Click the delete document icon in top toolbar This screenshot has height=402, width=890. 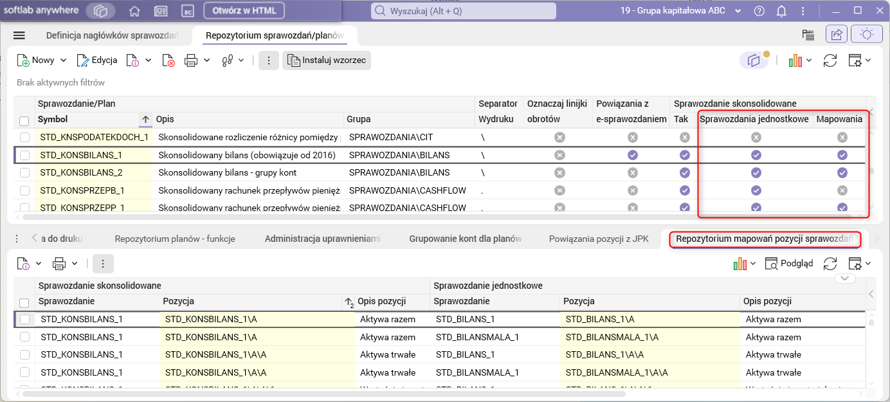168,60
